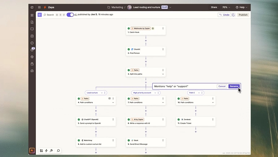Open the status icon with badge 1
This screenshot has height=157, width=278.
point(32,50)
